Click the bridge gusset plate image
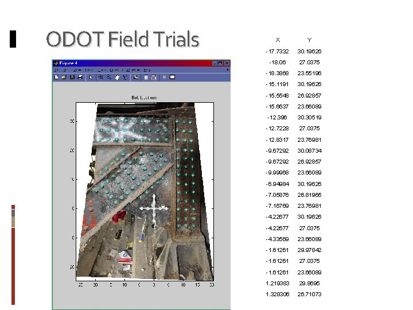This screenshot has width=413, height=310. click(x=146, y=192)
